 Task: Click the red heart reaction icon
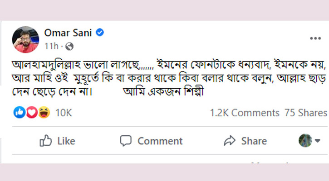[31, 113]
